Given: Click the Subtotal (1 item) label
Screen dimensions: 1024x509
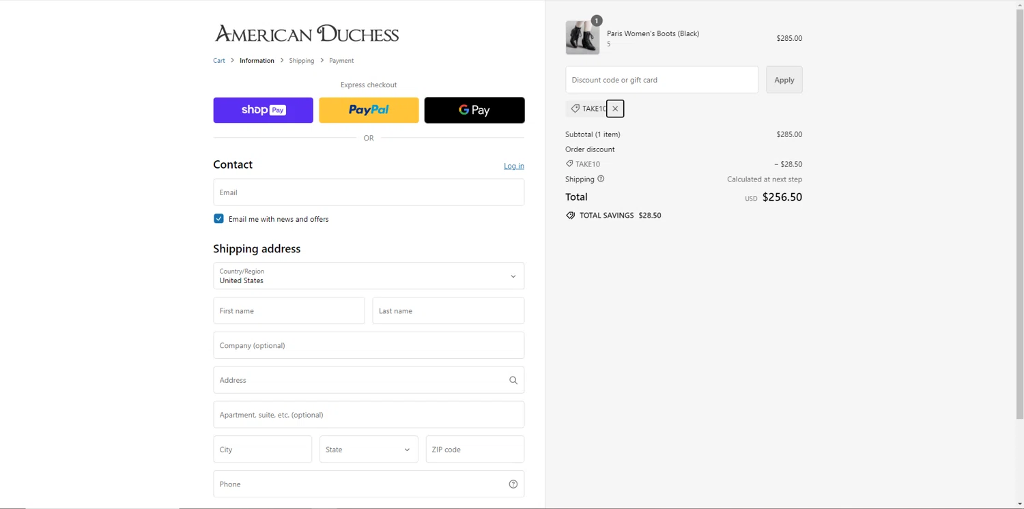Looking at the screenshot, I should [593, 134].
